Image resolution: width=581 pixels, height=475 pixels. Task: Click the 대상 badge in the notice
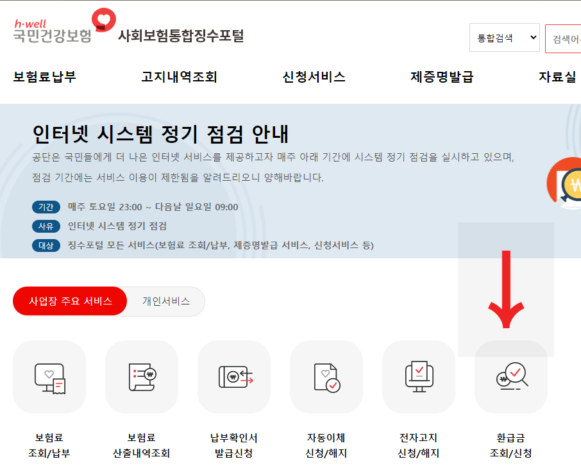coord(46,246)
